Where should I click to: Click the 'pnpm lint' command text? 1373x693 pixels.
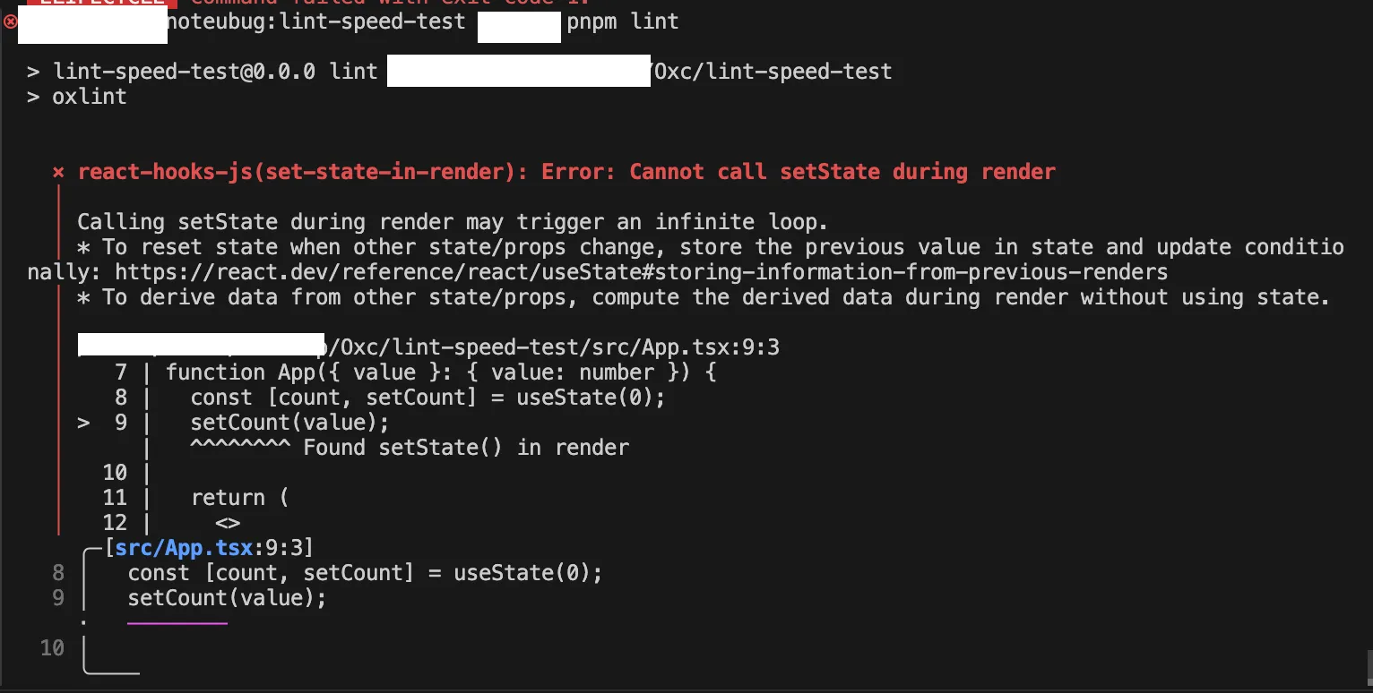pyautogui.click(x=623, y=21)
